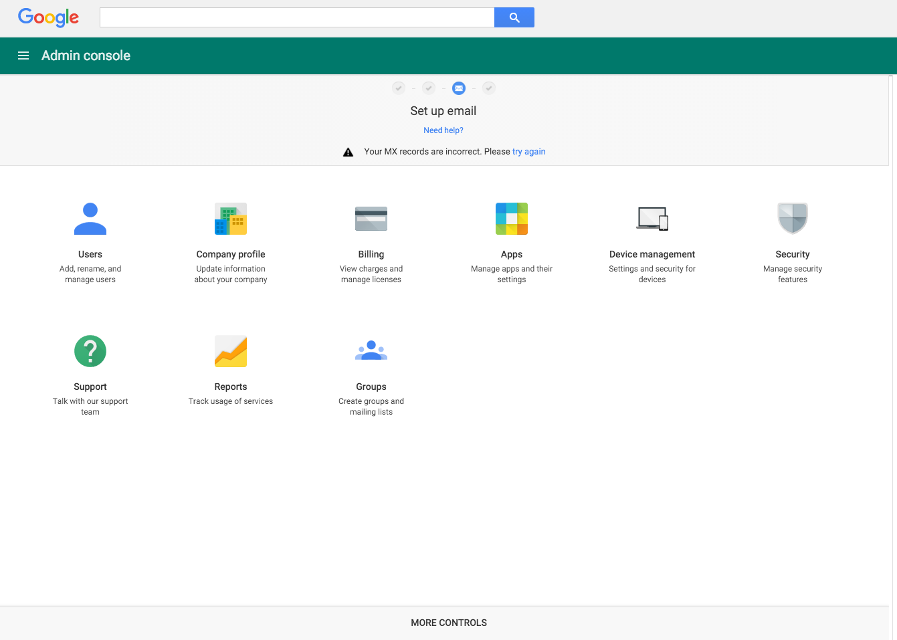Click the vertical scrollbar on the right

(x=891, y=357)
